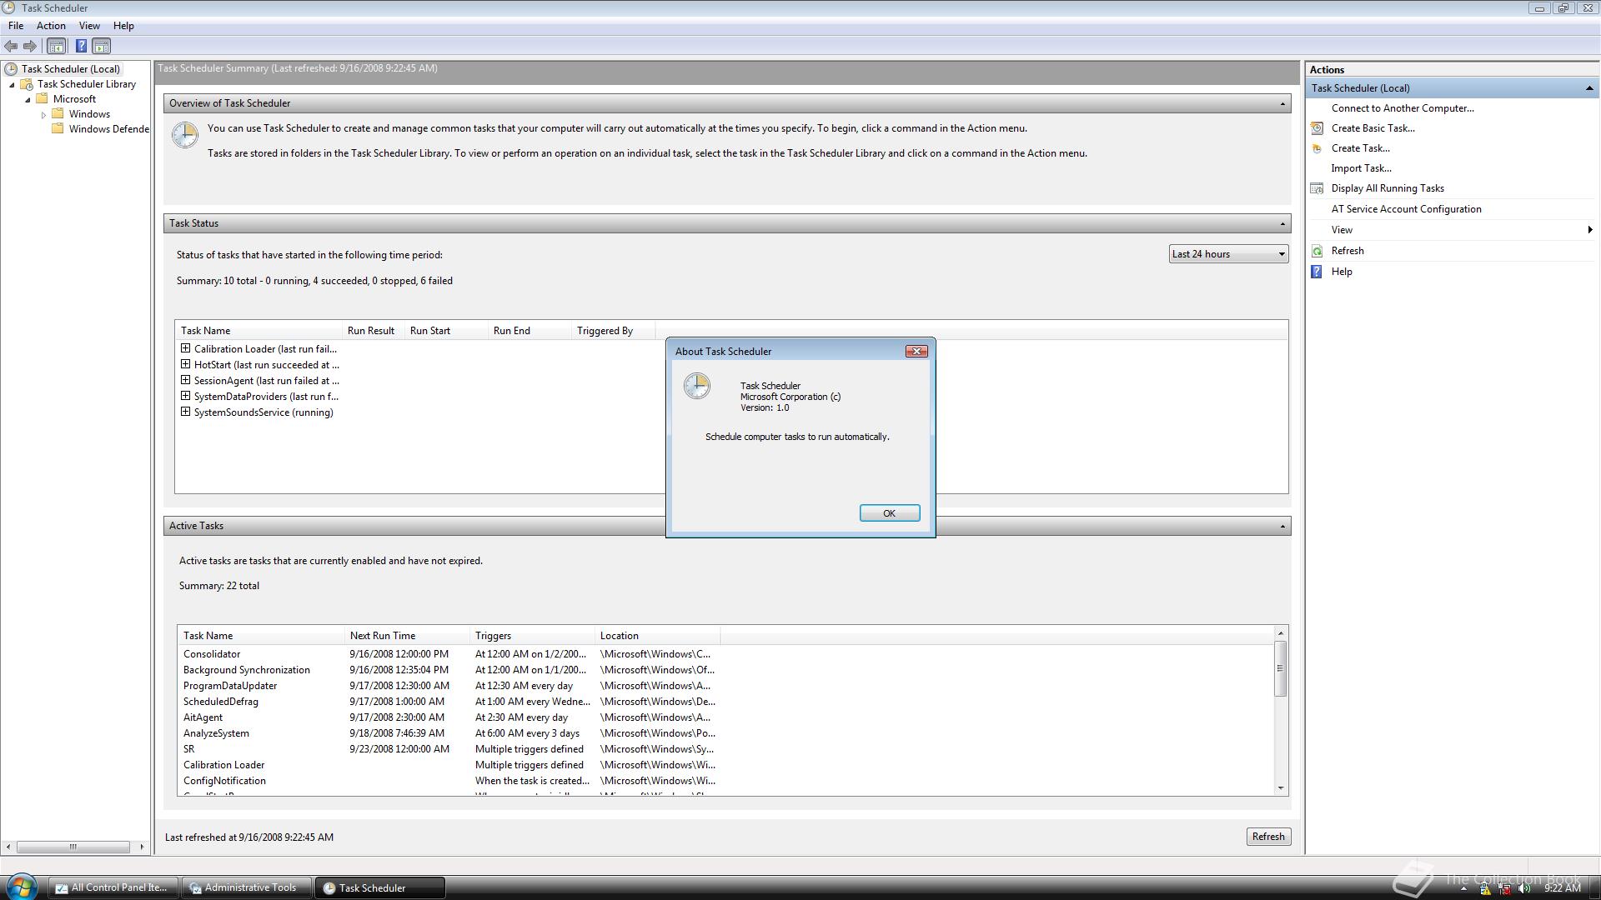Click right arrow of tree horizontal scrollbar
Image resolution: width=1601 pixels, height=900 pixels.
click(x=142, y=847)
